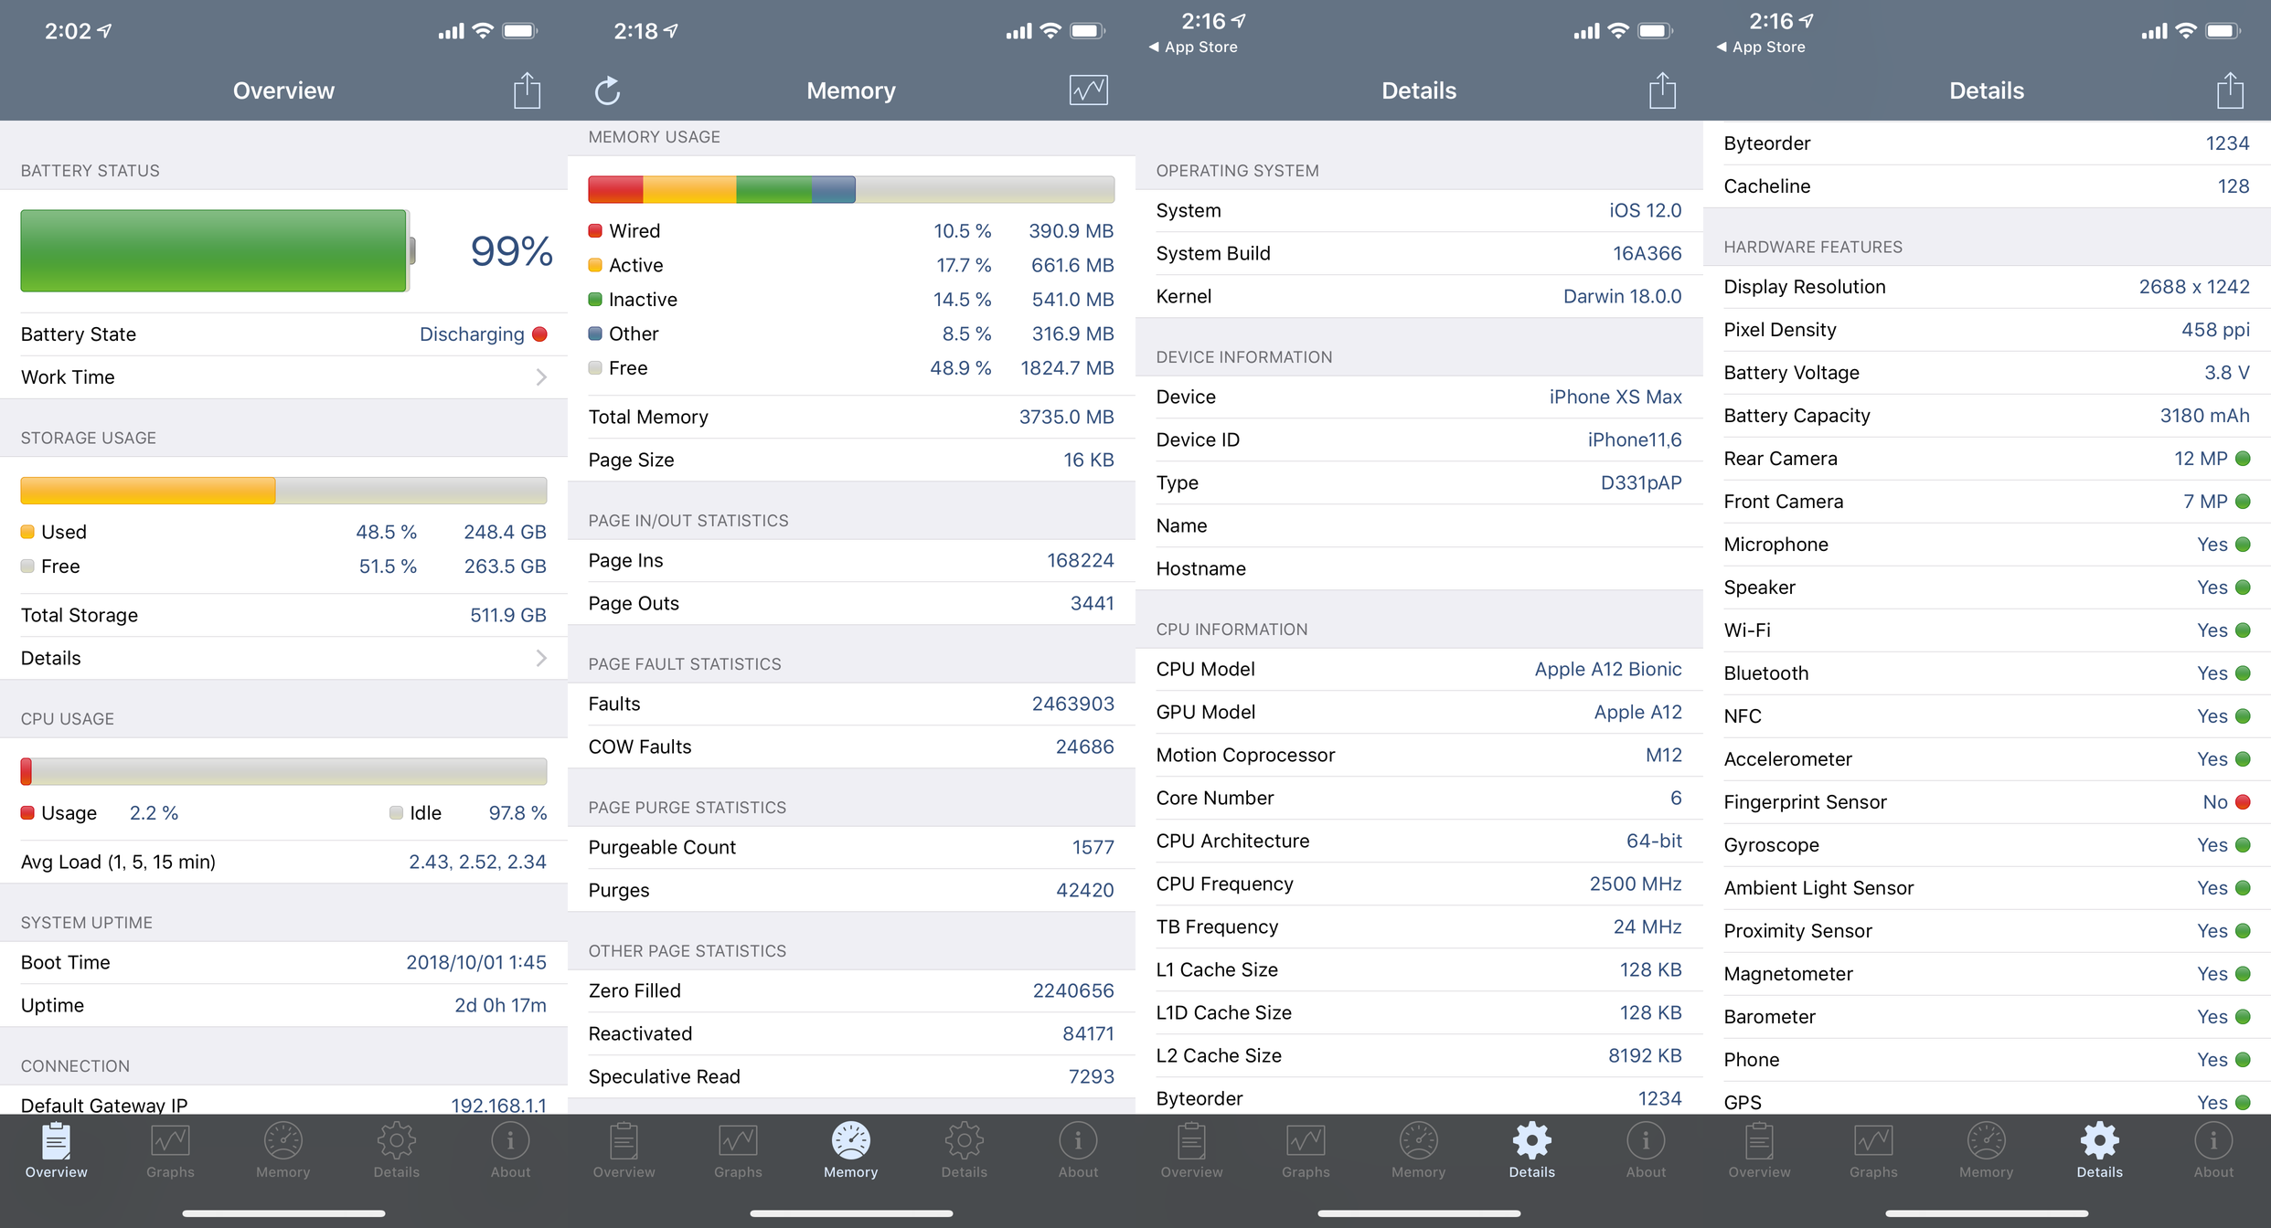This screenshot has height=1228, width=2271.
Task: Select the Total Memory row
Action: pyautogui.click(x=850, y=417)
